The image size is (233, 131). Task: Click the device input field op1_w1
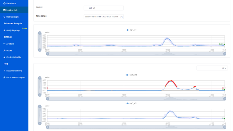click(104, 8)
